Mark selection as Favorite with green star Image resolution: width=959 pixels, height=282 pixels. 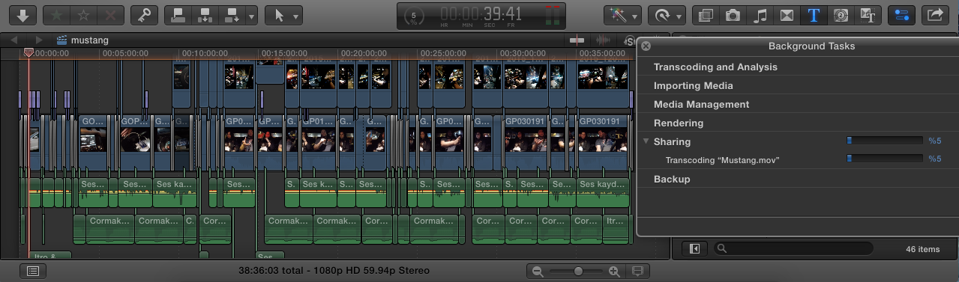[x=57, y=15]
